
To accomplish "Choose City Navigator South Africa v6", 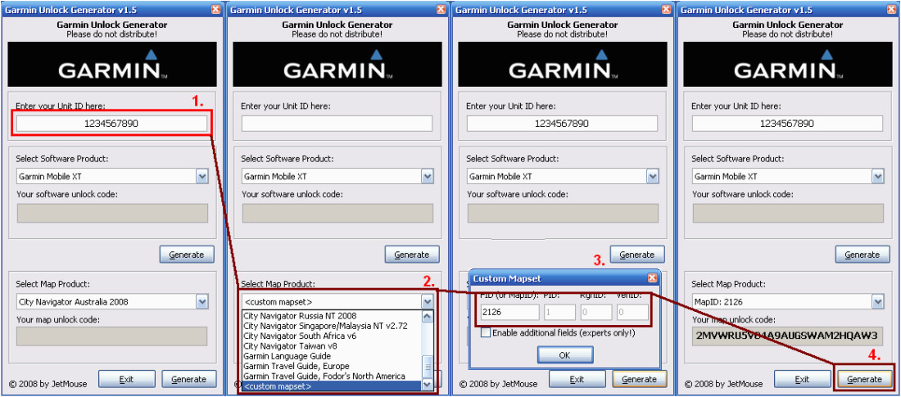I will click(331, 336).
